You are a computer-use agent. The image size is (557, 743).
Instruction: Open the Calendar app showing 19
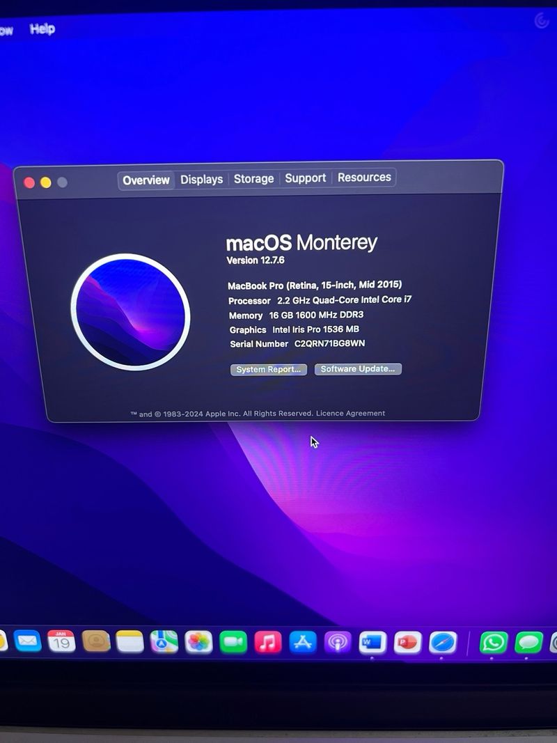coord(61,641)
